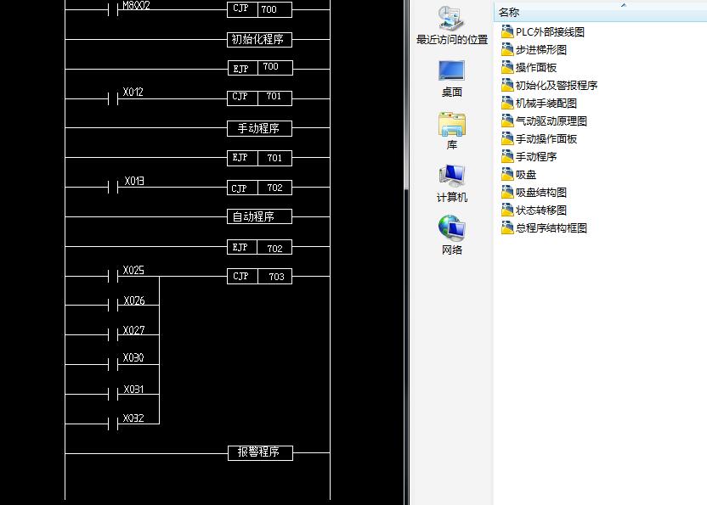Click the CJP 703 instruction box
This screenshot has width=707, height=505.
pos(259,276)
